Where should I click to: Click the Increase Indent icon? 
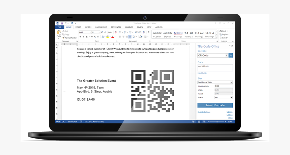(x=140, y=32)
